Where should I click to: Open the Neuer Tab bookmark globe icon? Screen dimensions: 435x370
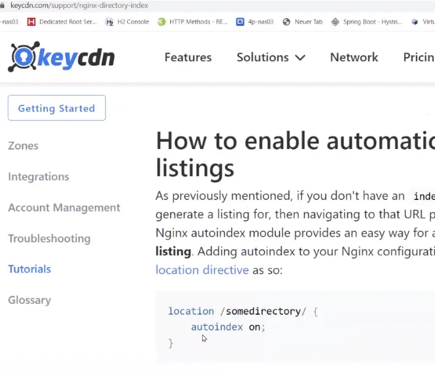click(x=286, y=22)
